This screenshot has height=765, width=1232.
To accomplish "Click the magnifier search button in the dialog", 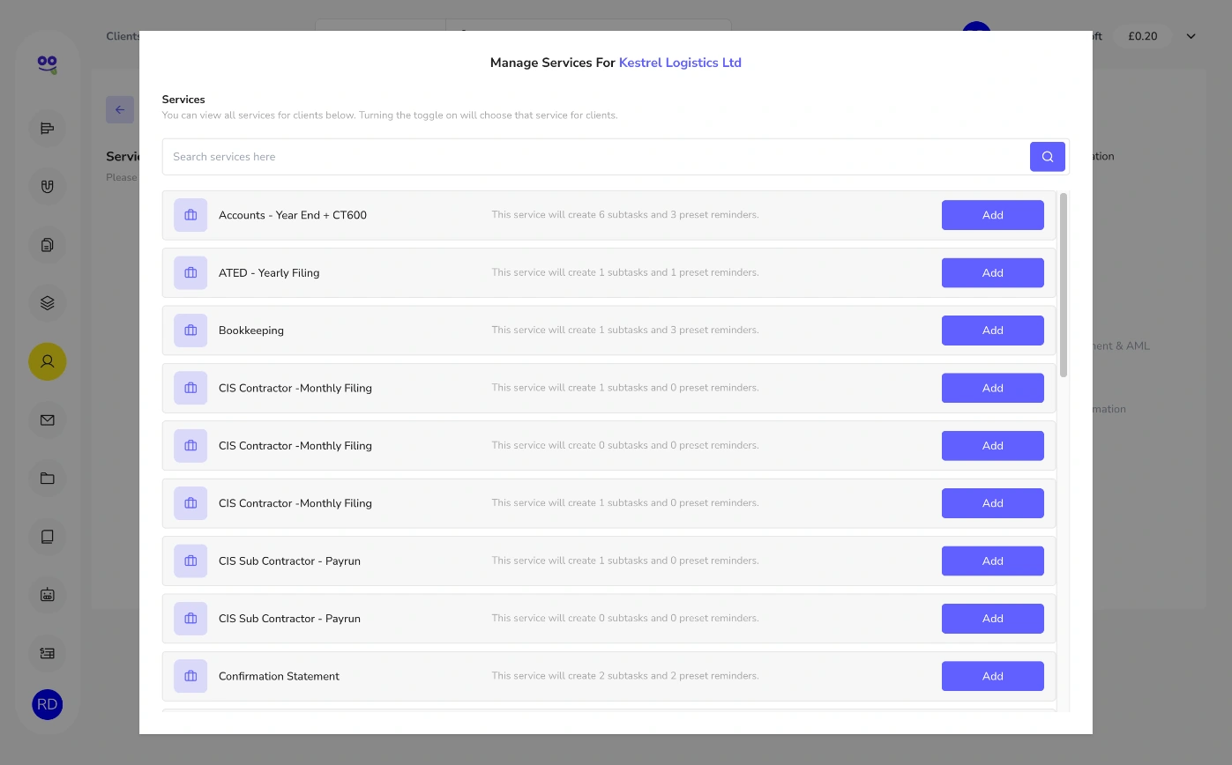I will (1047, 157).
